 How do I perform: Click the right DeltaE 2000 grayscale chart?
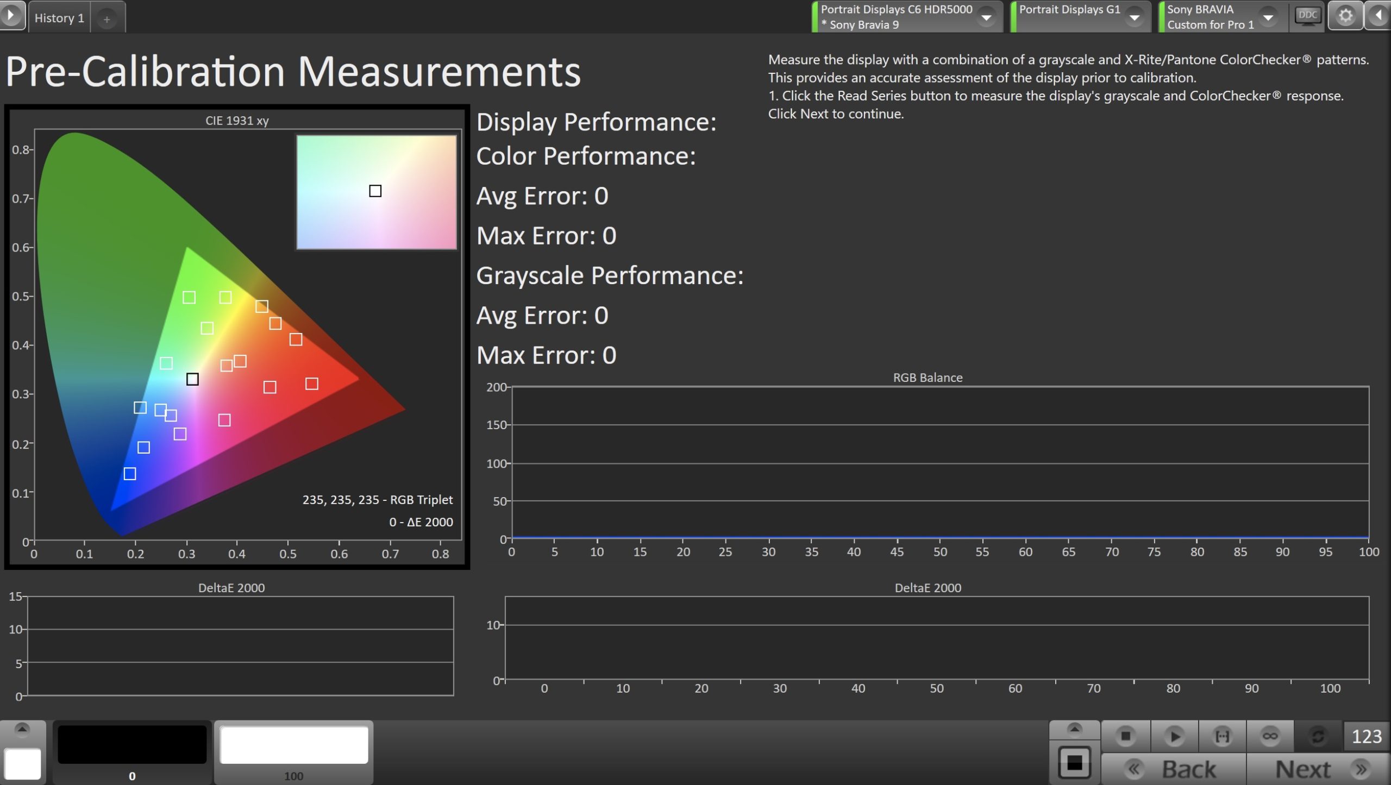pos(937,638)
